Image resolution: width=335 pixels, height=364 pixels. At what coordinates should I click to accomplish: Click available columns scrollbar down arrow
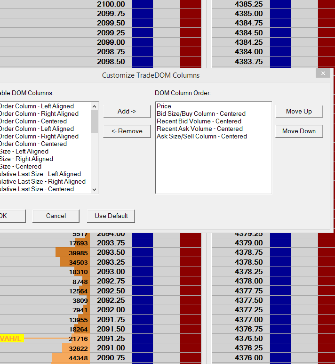(x=94, y=189)
